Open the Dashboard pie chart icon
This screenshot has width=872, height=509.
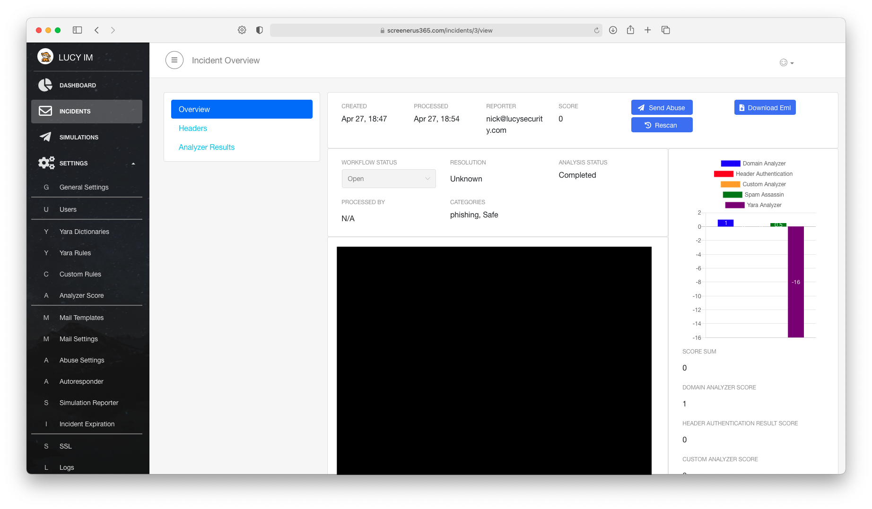coord(45,85)
